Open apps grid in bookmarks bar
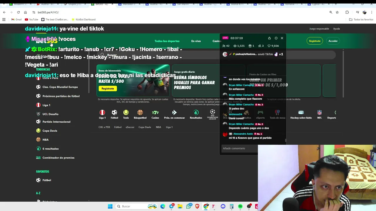The image size is (376, 211). point(4,20)
